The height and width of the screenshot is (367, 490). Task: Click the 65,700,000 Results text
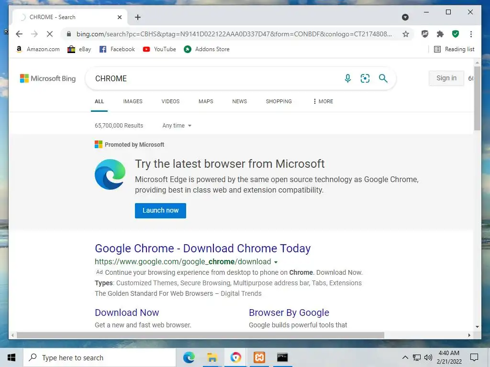pos(119,126)
